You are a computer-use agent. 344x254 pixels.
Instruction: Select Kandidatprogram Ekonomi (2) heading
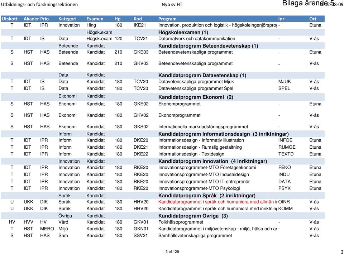(x=196, y=97)
